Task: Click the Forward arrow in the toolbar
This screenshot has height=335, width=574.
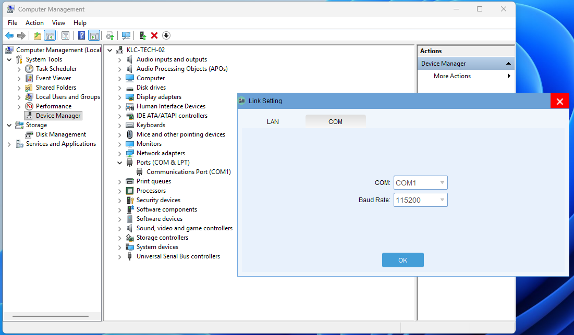Action: click(21, 35)
